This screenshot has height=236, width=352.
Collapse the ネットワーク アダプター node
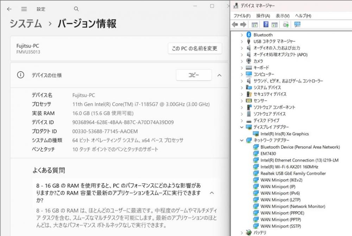(x=241, y=140)
